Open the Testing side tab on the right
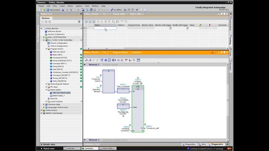The height and width of the screenshot is (151, 269). click(x=231, y=39)
